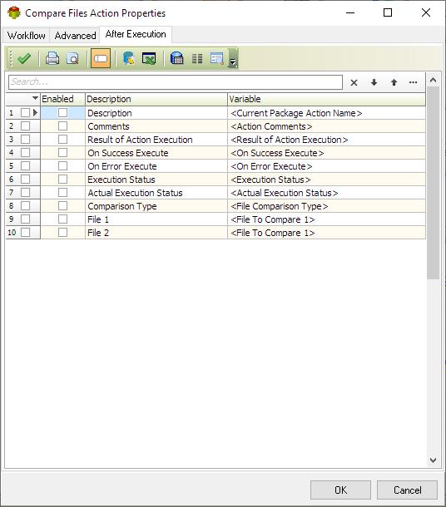Open the toolbar overflow options arrow
446x507 pixels.
[x=233, y=59]
